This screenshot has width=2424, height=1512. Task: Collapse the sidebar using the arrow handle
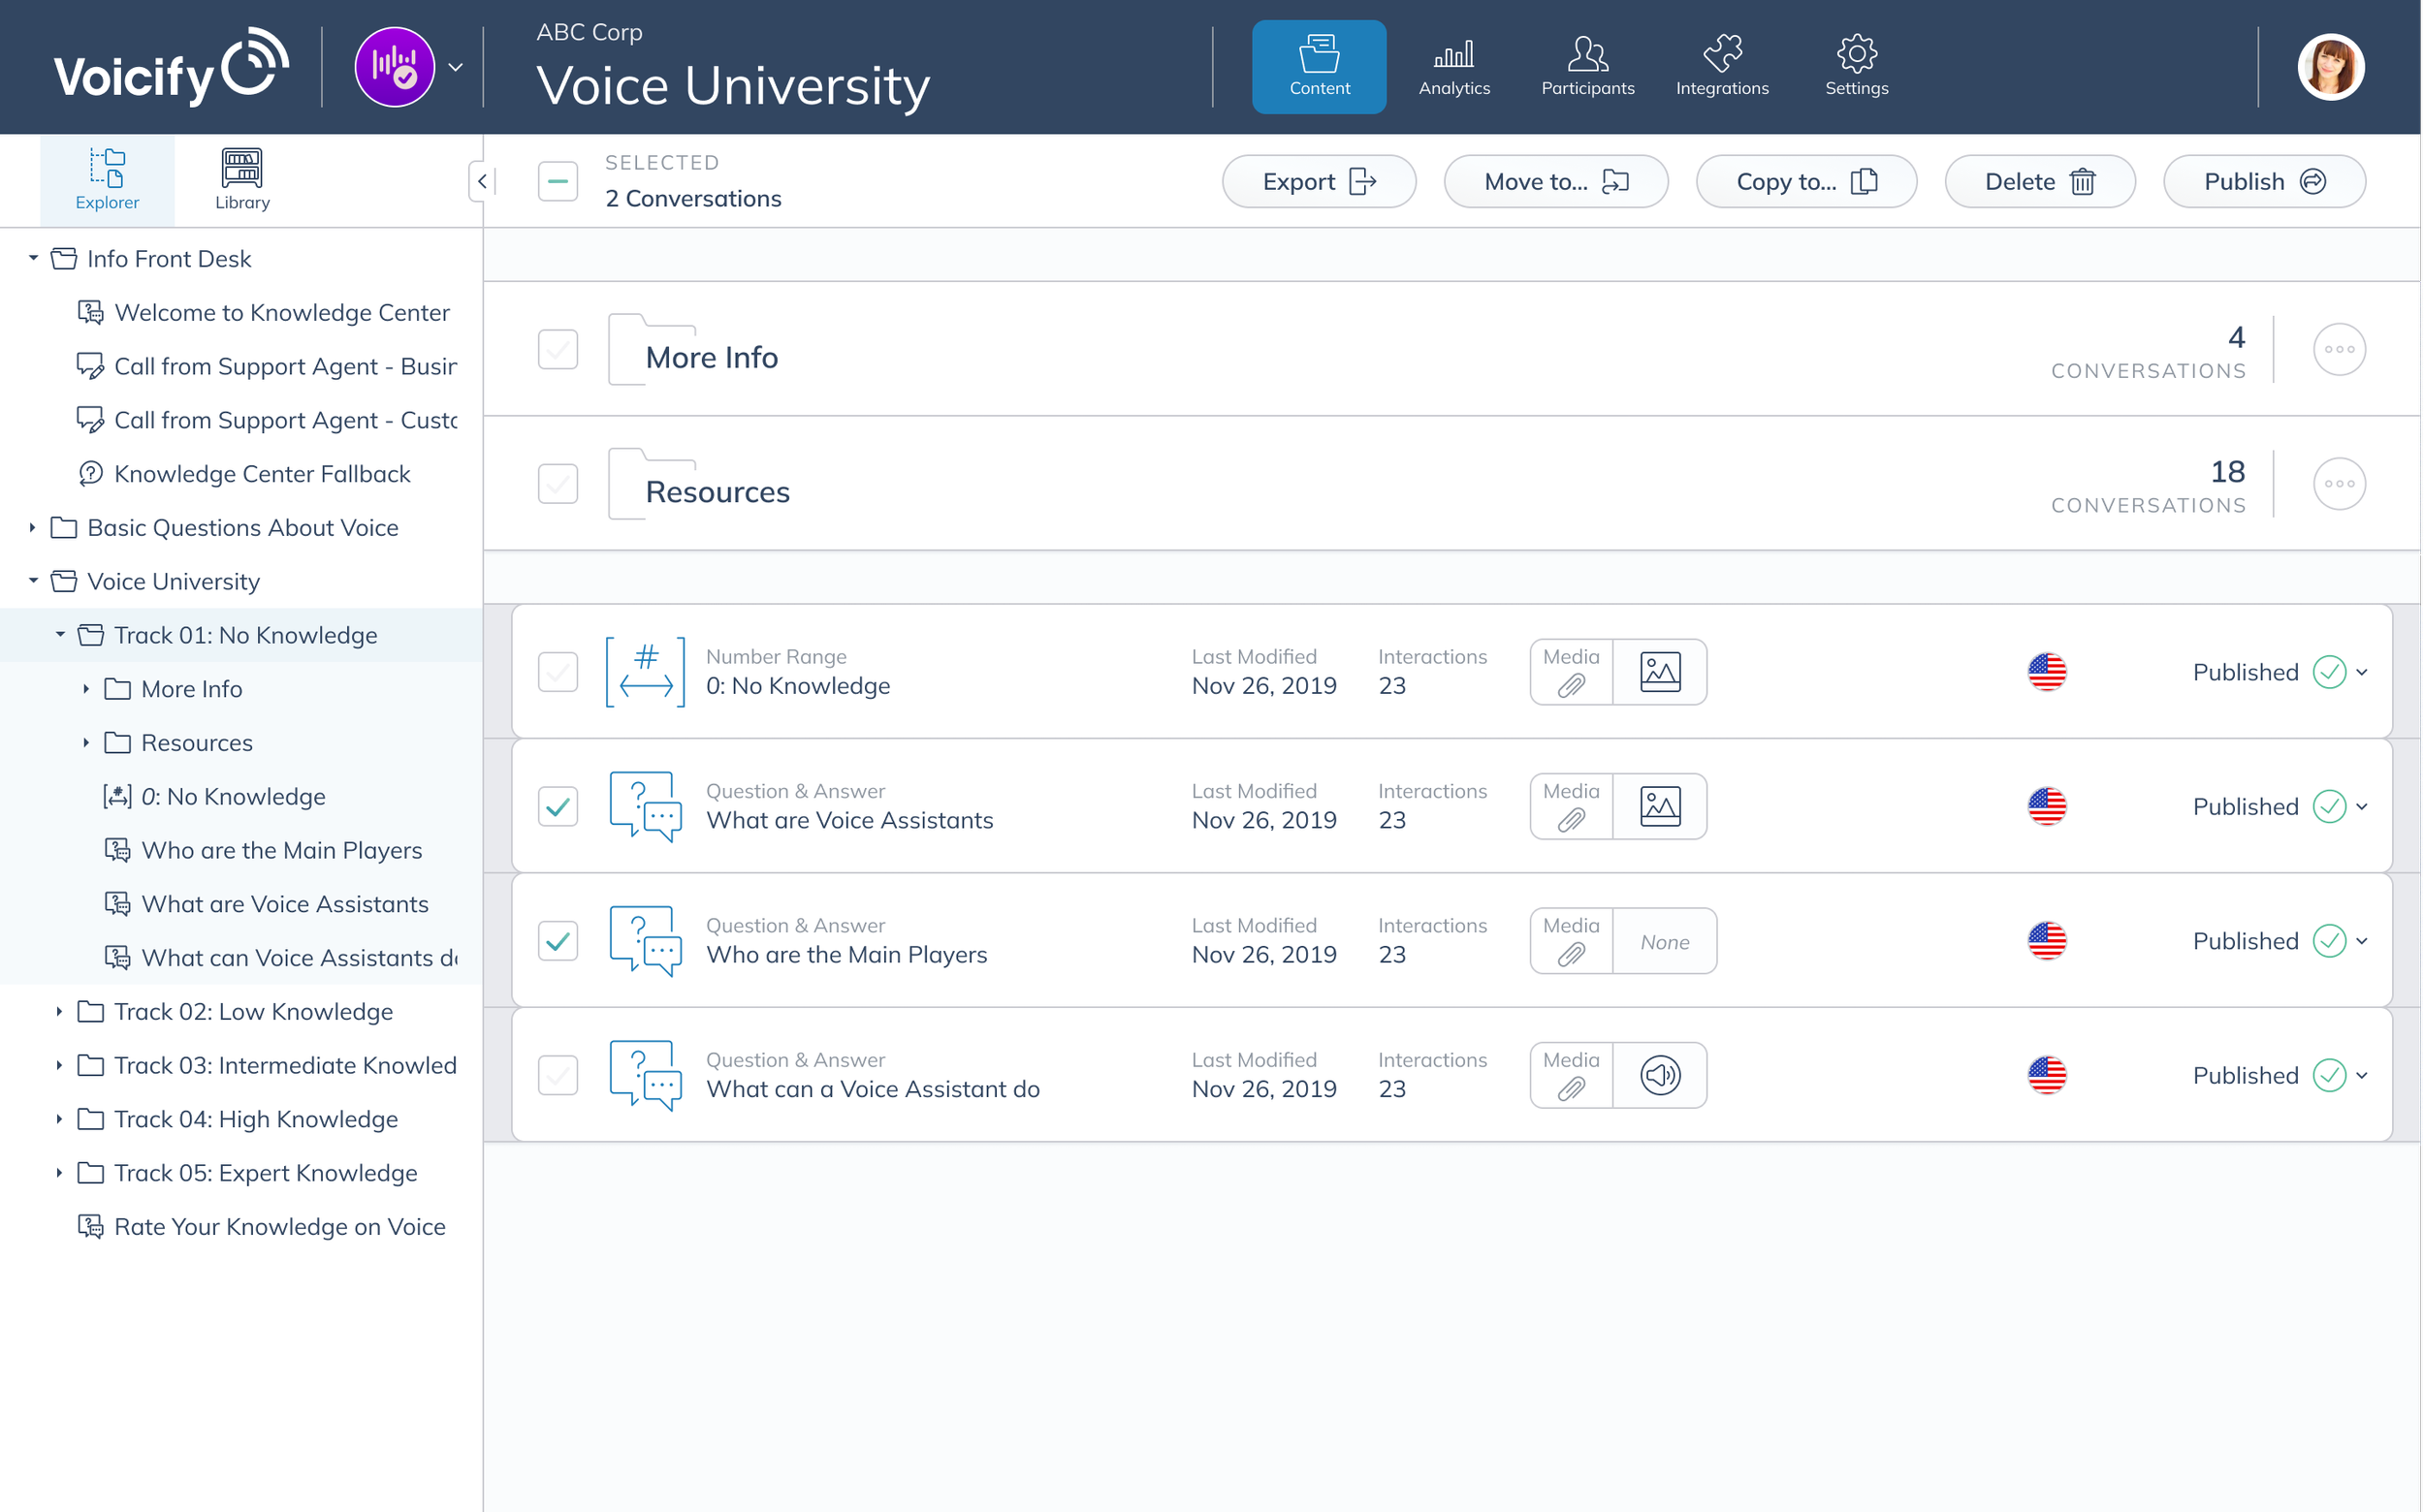(x=481, y=181)
